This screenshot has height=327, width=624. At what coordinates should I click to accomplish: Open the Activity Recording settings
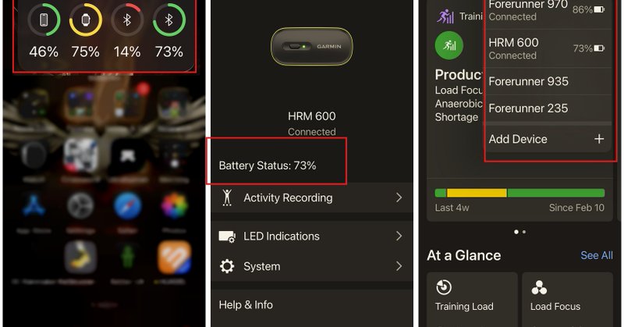coord(312,197)
